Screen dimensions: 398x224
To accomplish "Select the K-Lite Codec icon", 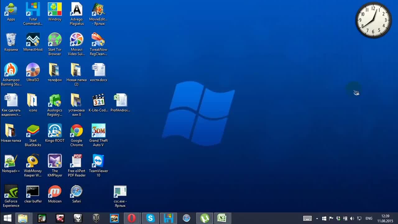I will (98, 103).
